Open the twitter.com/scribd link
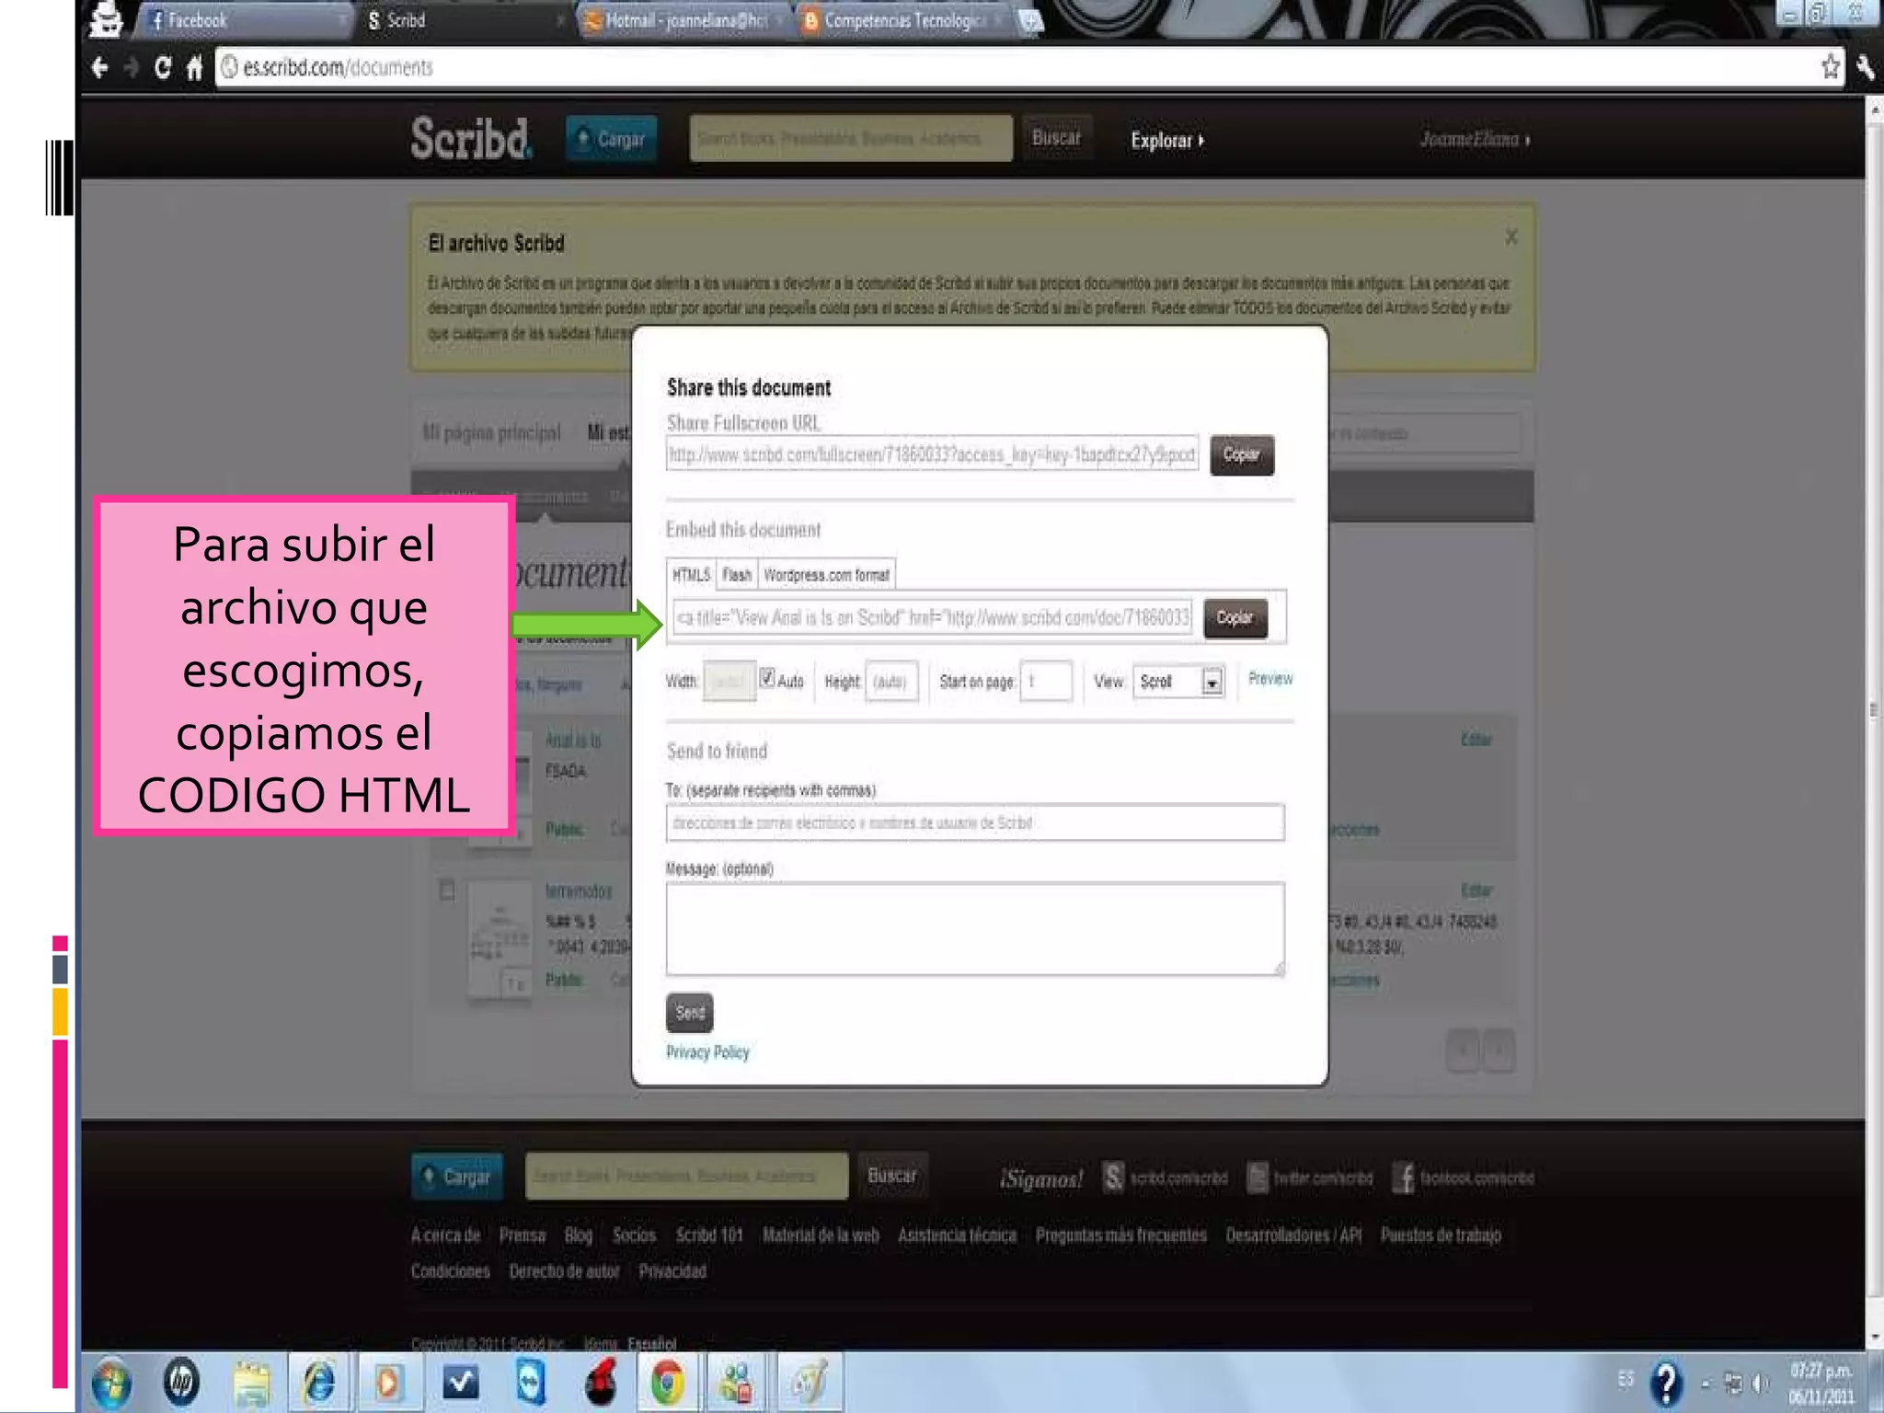Viewport: 1884px width, 1413px height. (1310, 1177)
